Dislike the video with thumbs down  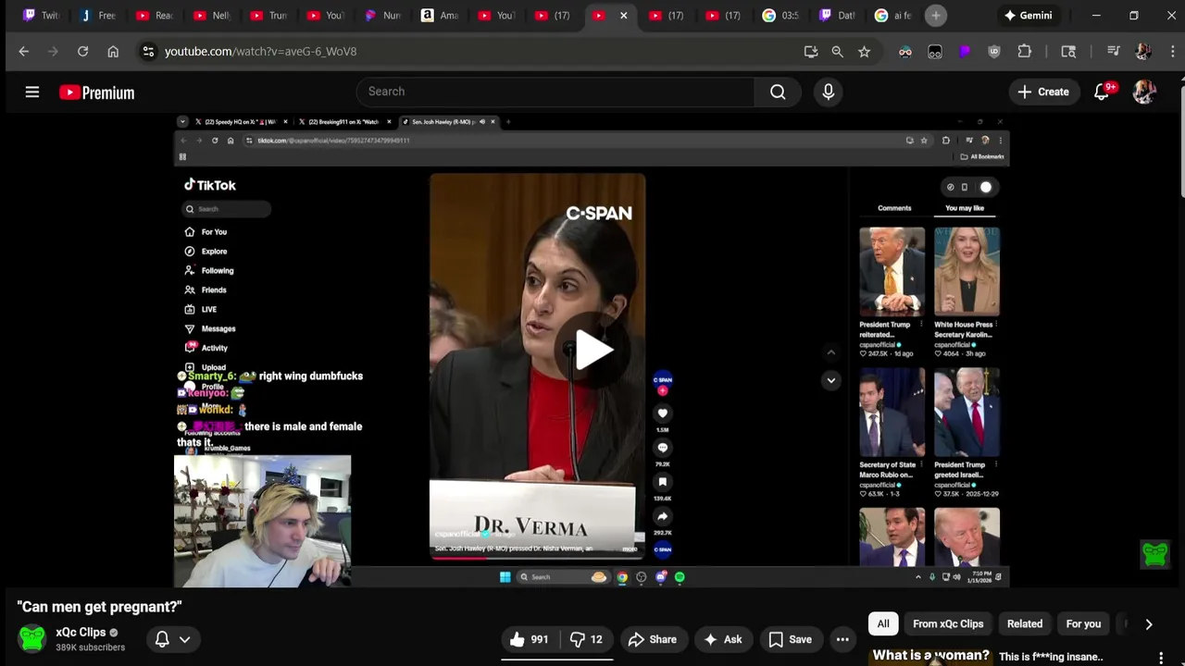coord(586,639)
